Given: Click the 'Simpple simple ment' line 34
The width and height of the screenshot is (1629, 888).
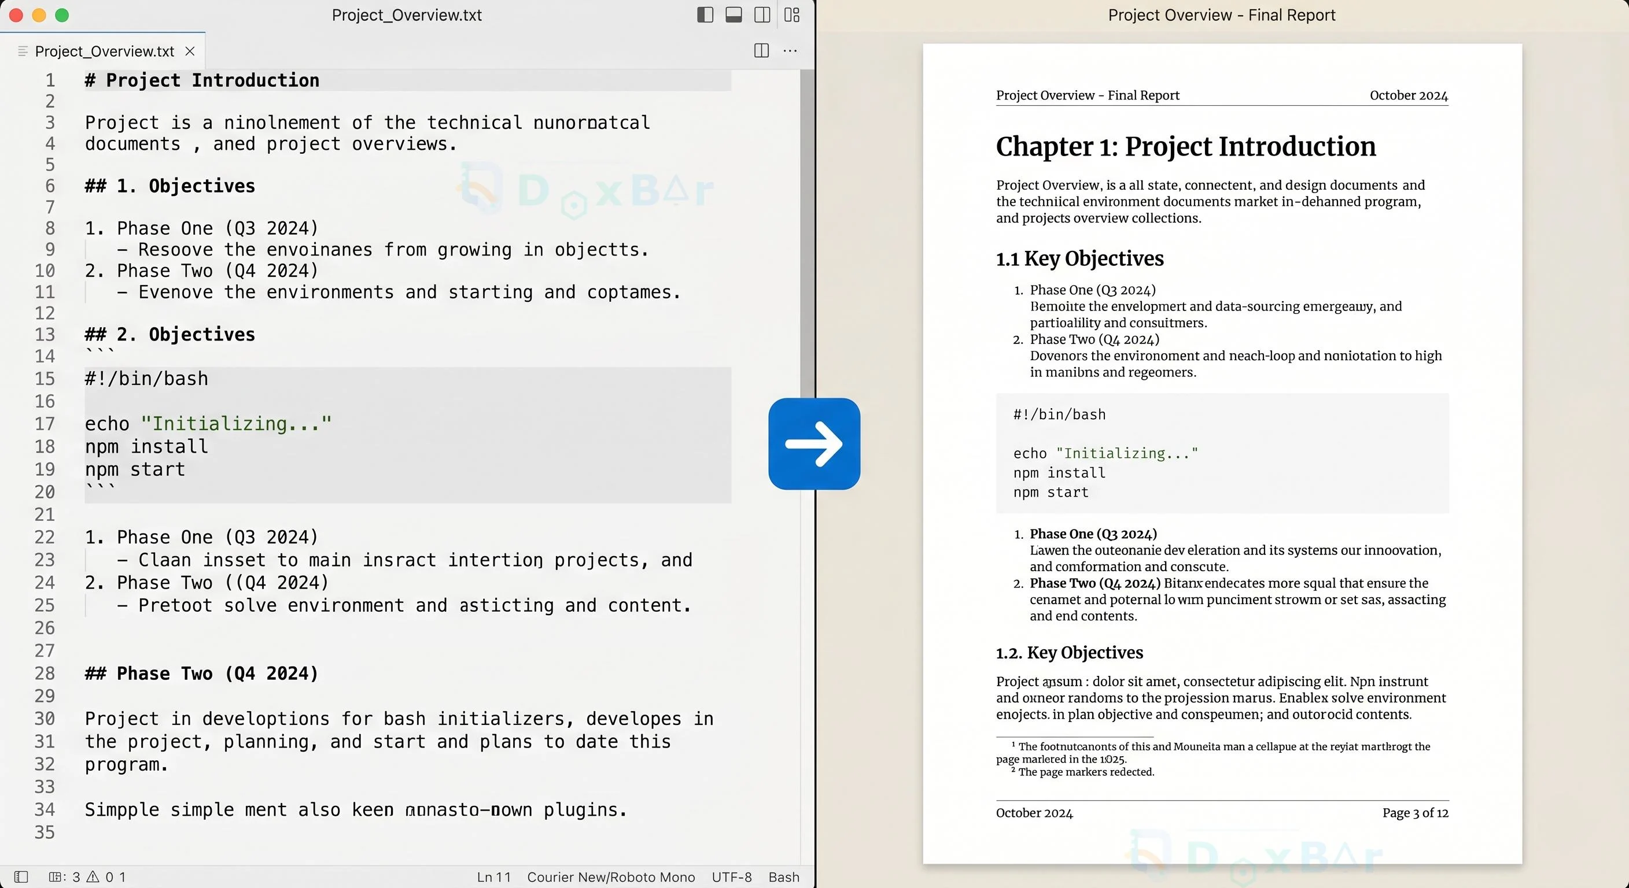Looking at the screenshot, I should 356,809.
